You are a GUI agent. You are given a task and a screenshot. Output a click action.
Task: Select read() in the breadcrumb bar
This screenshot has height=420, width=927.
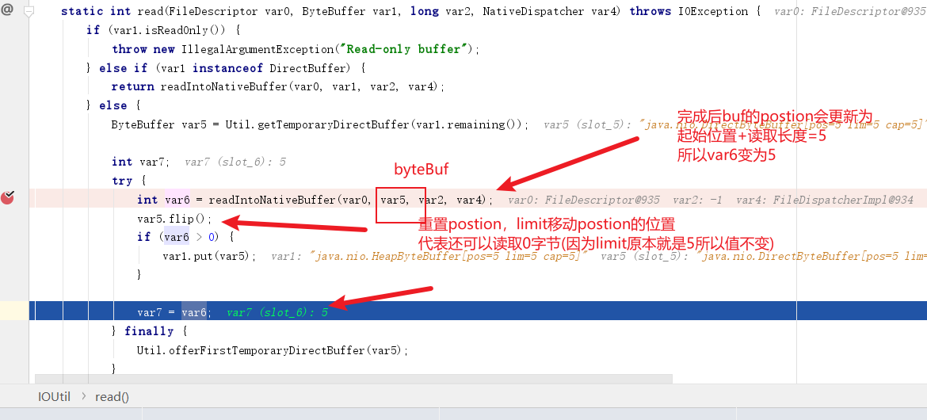[x=112, y=396]
